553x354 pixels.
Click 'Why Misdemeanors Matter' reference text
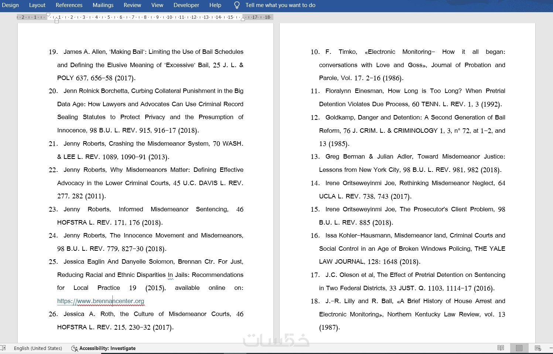click(150, 170)
